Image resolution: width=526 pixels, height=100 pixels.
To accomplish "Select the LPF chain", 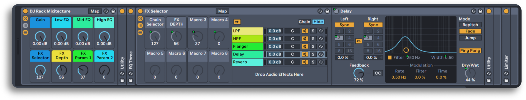I will (x=247, y=31).
